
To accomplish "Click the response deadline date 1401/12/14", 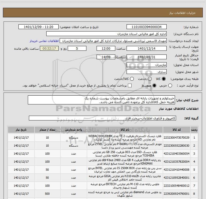I will (x=147, y=48).
